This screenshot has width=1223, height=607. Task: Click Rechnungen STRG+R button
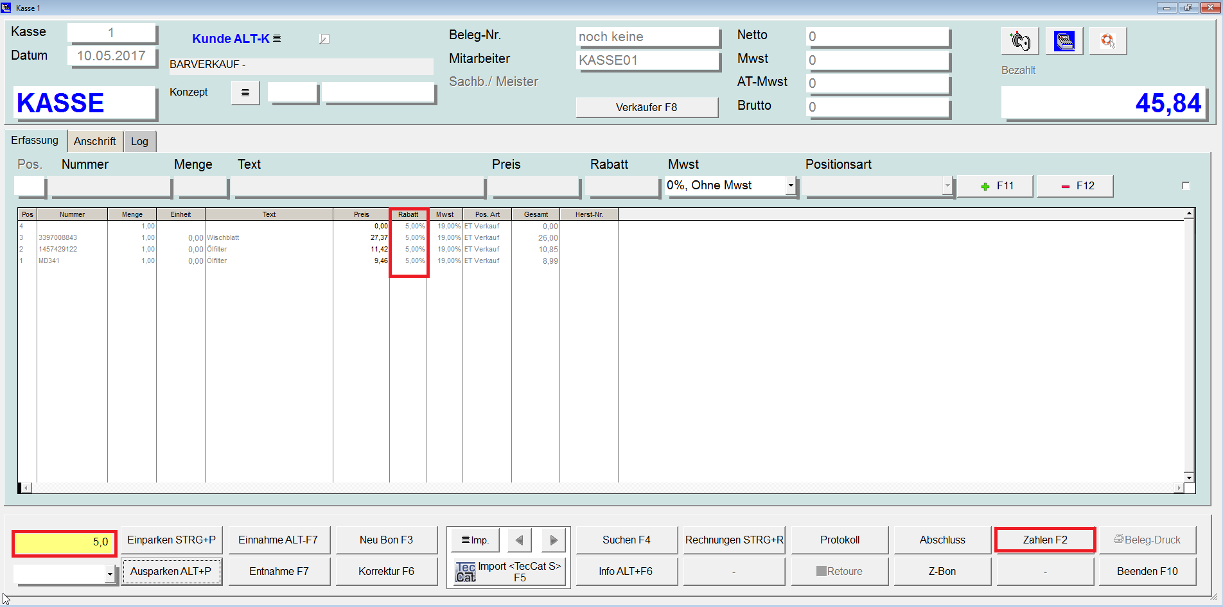(734, 540)
